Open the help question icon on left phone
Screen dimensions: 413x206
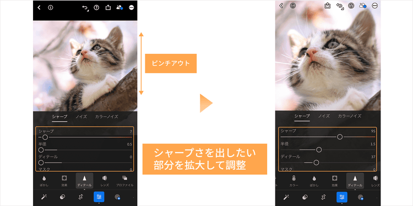[x=96, y=8]
